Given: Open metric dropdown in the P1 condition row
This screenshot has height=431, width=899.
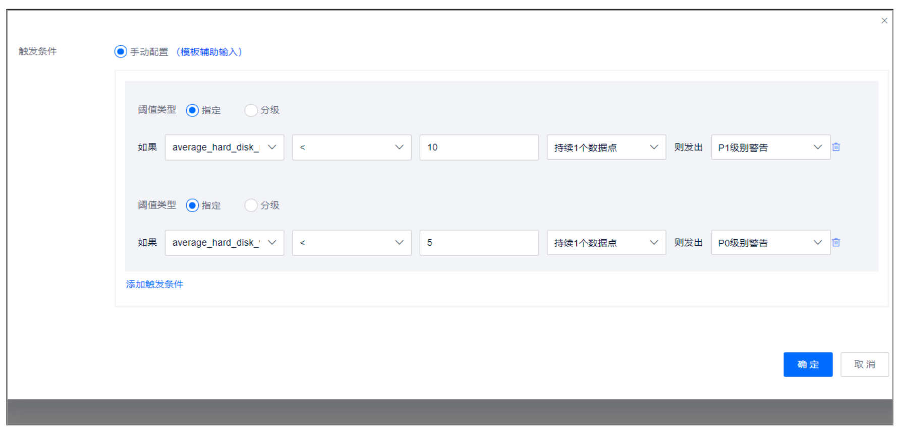Looking at the screenshot, I should click(224, 147).
